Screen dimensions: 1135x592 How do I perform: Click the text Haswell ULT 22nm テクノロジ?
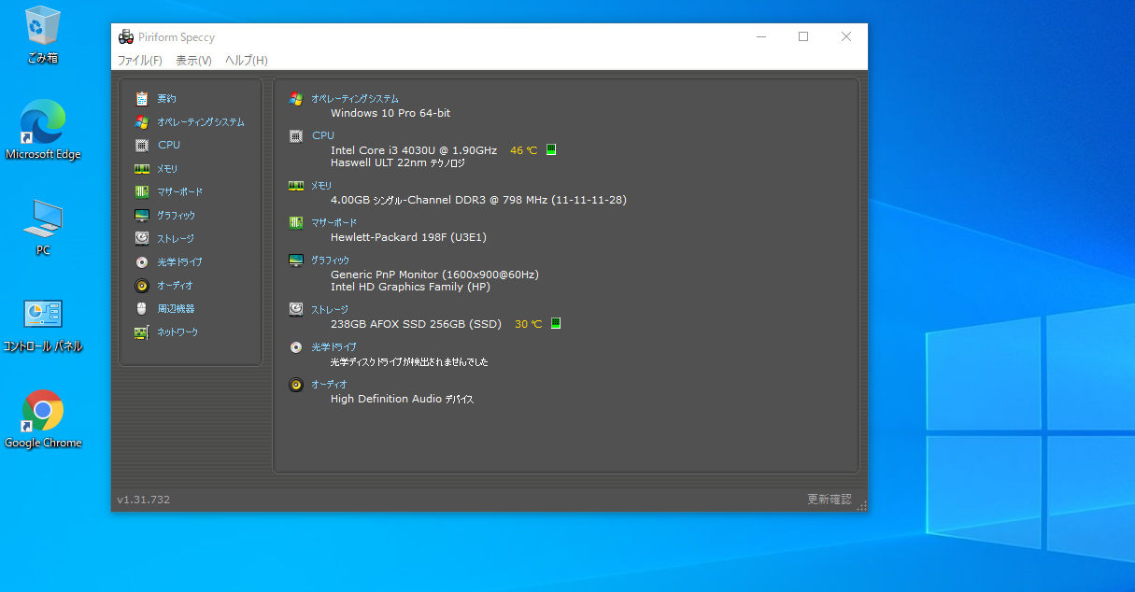(x=398, y=162)
